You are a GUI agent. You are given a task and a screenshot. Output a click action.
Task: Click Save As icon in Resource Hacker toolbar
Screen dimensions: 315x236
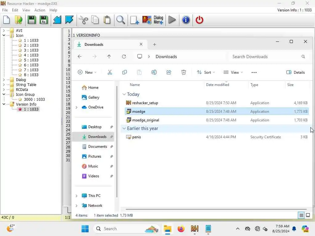tap(44, 20)
